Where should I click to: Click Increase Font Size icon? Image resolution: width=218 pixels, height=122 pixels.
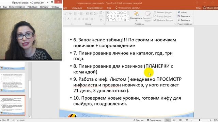pyautogui.click(x=65, y=14)
